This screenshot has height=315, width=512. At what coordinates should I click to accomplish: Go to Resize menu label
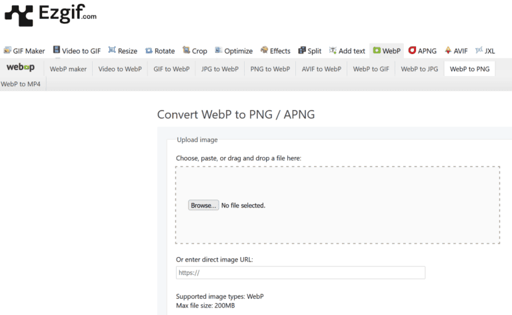pyautogui.click(x=127, y=51)
